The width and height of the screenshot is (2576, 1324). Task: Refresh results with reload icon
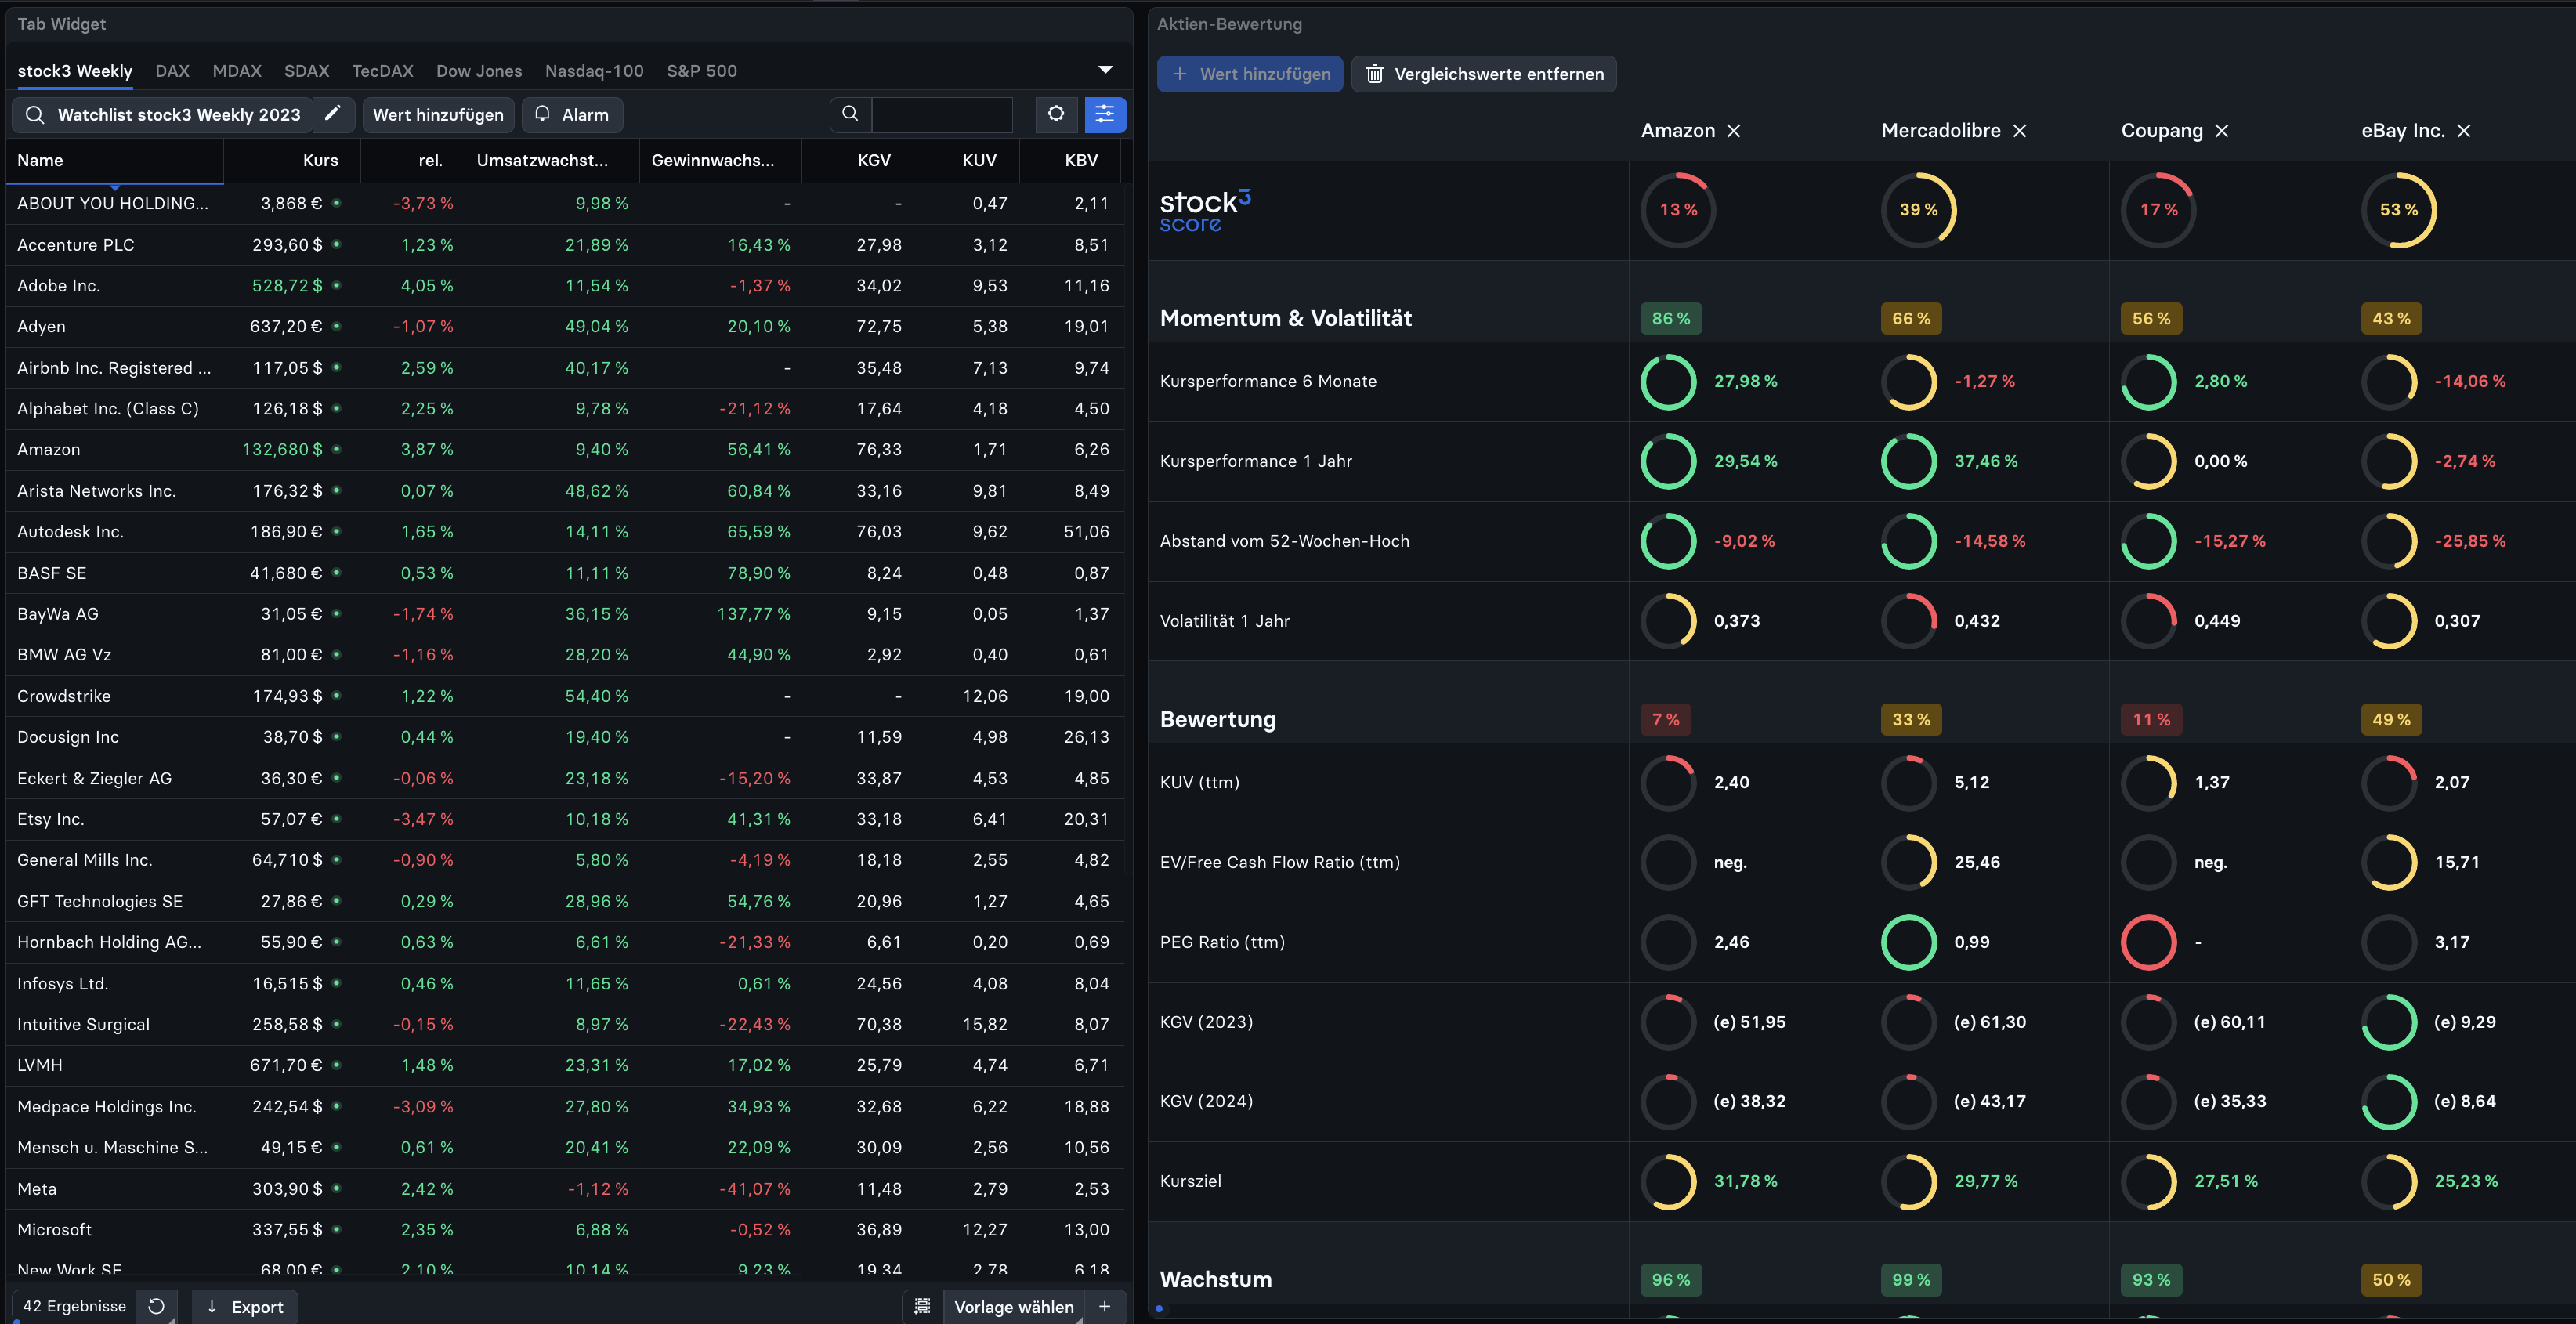coord(156,1306)
